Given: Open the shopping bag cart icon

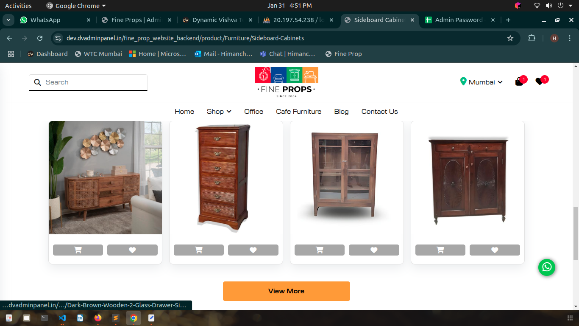Looking at the screenshot, I should pos(519,82).
